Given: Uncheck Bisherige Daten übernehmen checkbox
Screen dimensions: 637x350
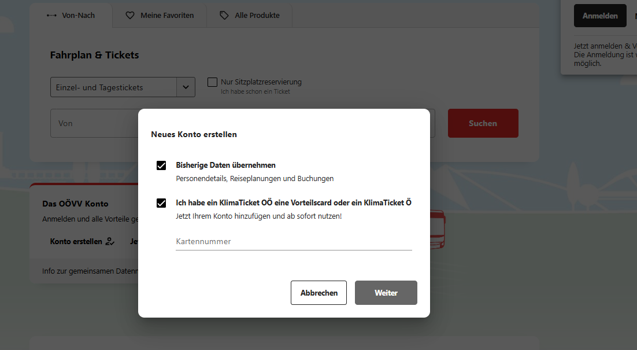Looking at the screenshot, I should coord(161,166).
